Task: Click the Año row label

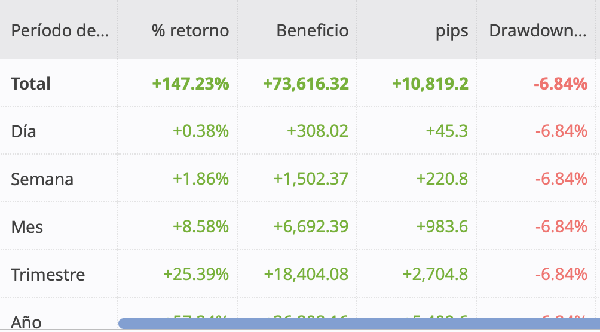Action: click(x=26, y=321)
